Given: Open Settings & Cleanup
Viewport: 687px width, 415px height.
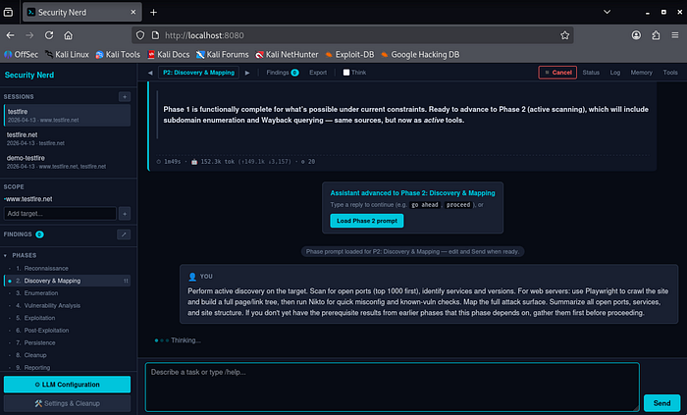Looking at the screenshot, I should [x=67, y=403].
